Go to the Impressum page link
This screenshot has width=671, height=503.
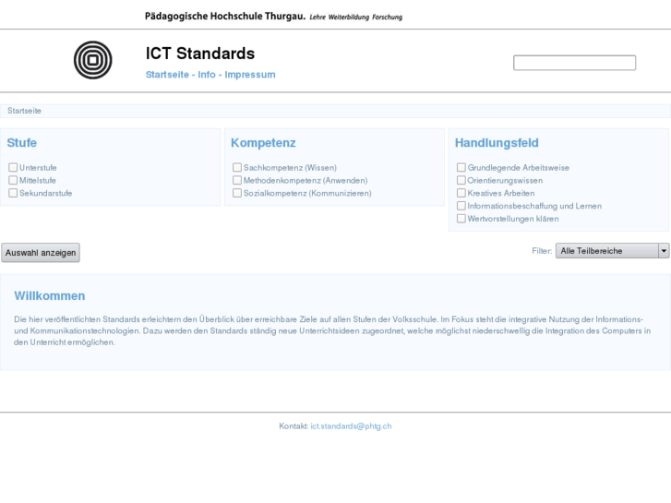(x=250, y=75)
